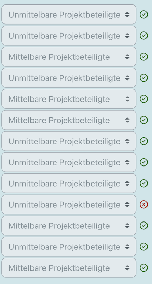Open the seventh row Unmittelbare Projektbeteiligte dropdown
This screenshot has width=152, height=284.
point(69,141)
